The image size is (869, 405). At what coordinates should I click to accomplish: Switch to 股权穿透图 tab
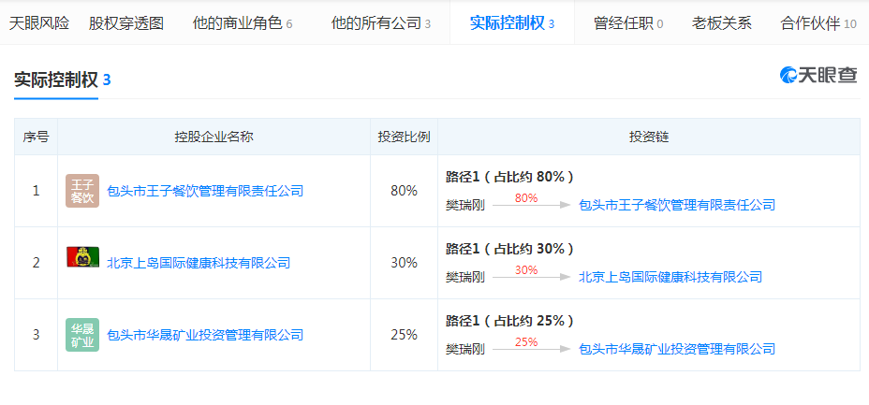tap(126, 23)
